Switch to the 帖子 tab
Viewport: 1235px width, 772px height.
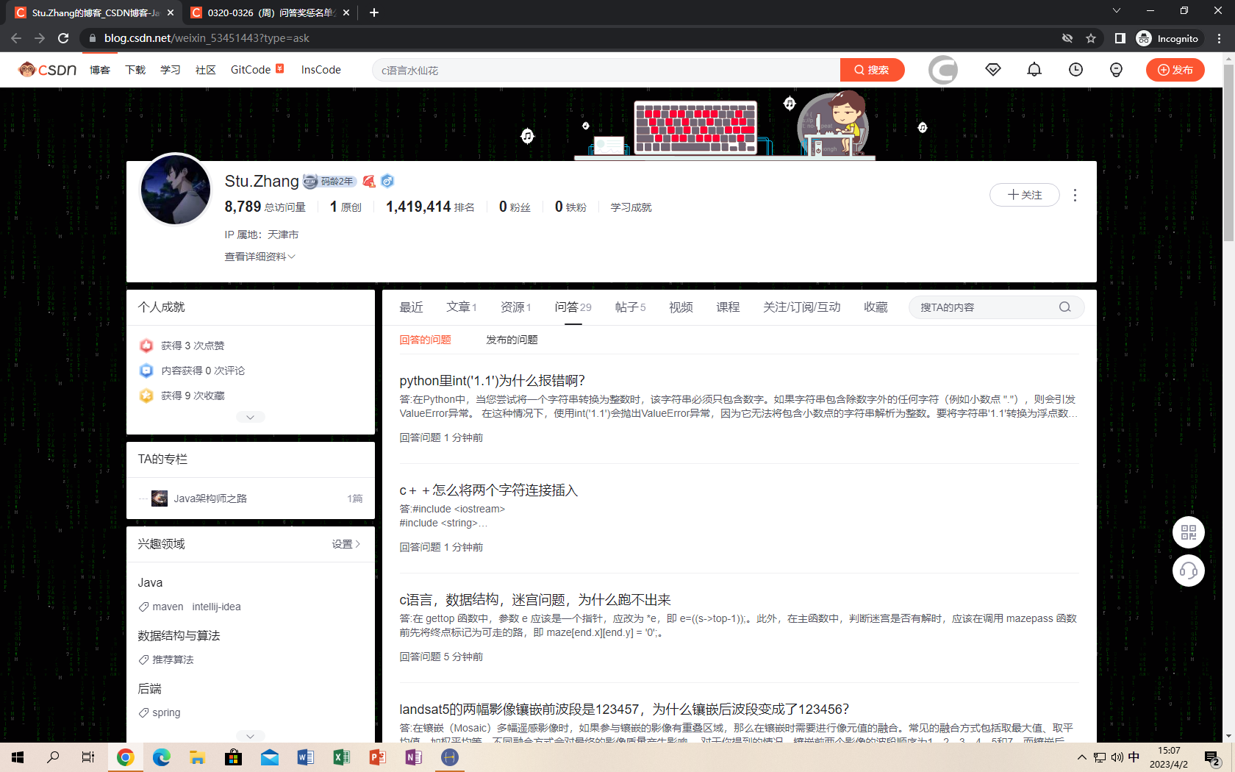631,307
